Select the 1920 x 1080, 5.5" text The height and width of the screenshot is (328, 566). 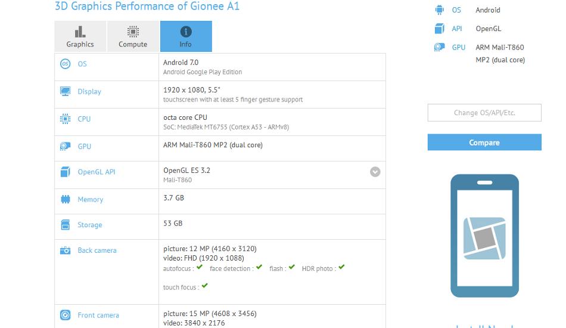192,90
